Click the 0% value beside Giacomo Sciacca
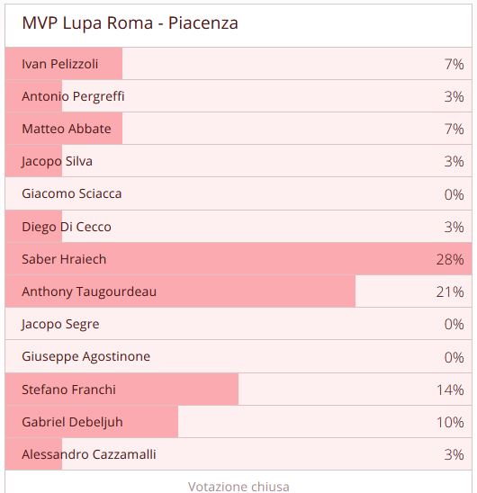The width and height of the screenshot is (477, 493). 454,194
